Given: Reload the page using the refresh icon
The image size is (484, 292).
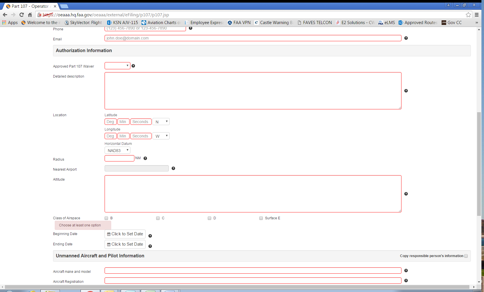Looking at the screenshot, I should 21,15.
